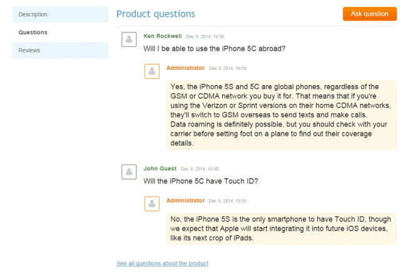Click the Dec 9, 2014, 19:55 timestamp
This screenshot has height=274, width=408.
pyautogui.click(x=228, y=201)
